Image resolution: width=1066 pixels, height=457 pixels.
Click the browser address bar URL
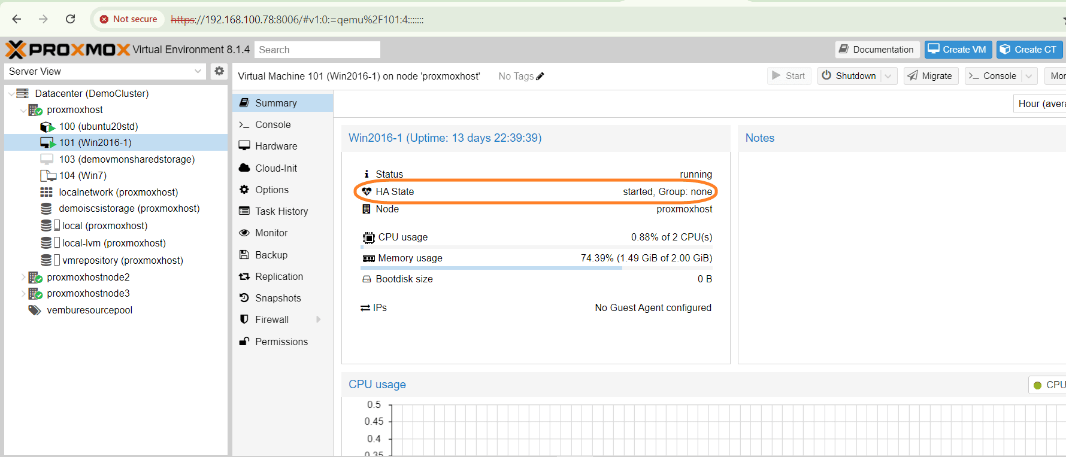(x=297, y=20)
